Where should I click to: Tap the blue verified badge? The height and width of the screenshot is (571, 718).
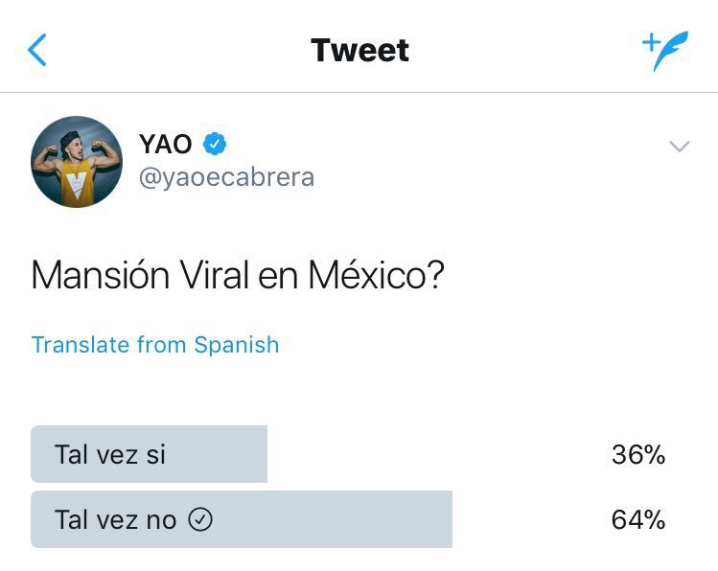click(215, 144)
